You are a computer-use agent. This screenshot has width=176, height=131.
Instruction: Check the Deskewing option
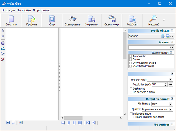[x=131, y=89]
